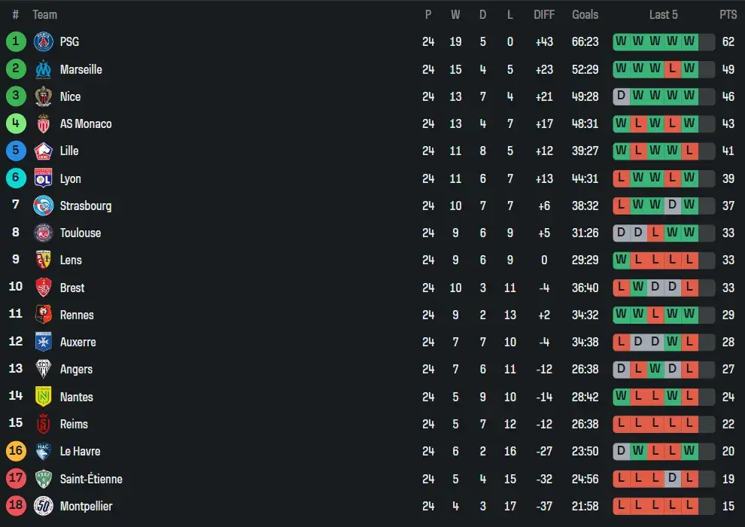The width and height of the screenshot is (745, 527).
Task: Click the PSG club crest
Action: click(44, 41)
